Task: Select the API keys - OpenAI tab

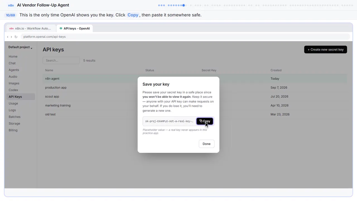Action: coord(74,28)
